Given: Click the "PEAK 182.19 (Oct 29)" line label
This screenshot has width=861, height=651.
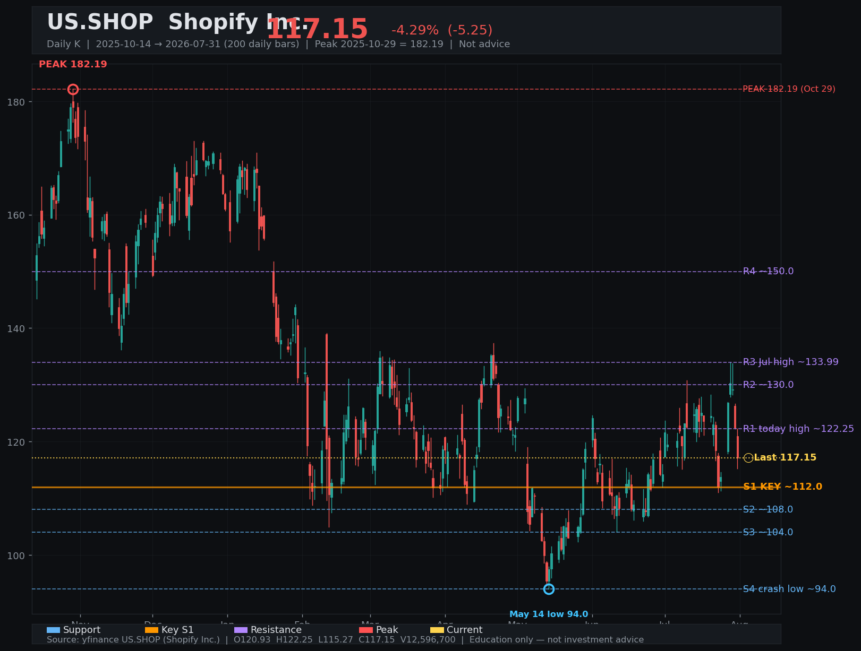Looking at the screenshot, I should click(x=789, y=89).
